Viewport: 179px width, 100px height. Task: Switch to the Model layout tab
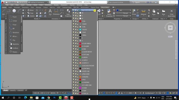click(x=6, y=90)
